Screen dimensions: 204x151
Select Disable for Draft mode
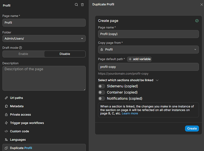pyautogui.click(x=65, y=54)
